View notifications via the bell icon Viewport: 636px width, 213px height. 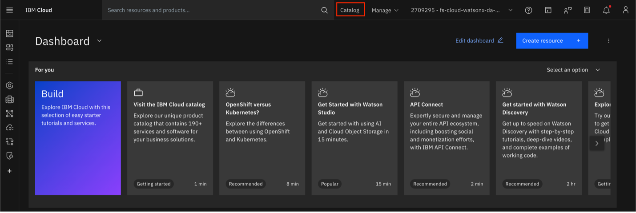606,10
